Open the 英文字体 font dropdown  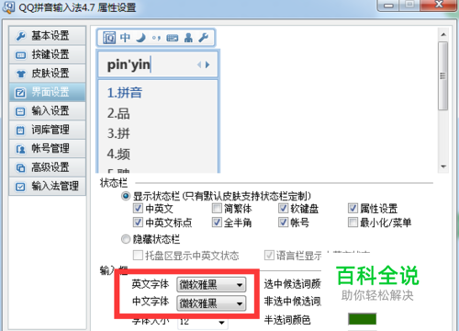[211, 285]
